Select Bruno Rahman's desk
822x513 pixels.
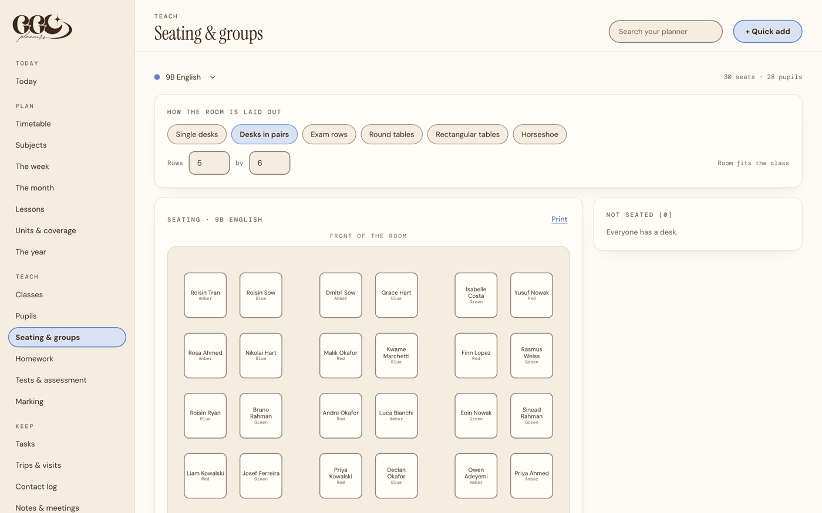pos(261,416)
